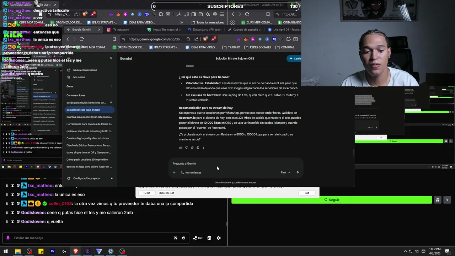Open COMPRAS bookmarks folder

[x=285, y=47]
